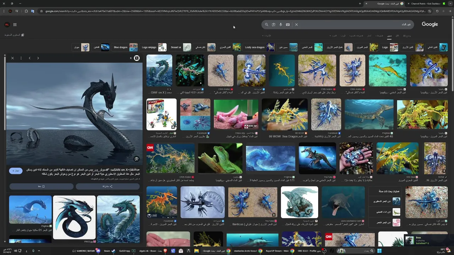Open GoXLR App from the taskbar
Viewport: 454px width, 255px height.
click(127, 251)
